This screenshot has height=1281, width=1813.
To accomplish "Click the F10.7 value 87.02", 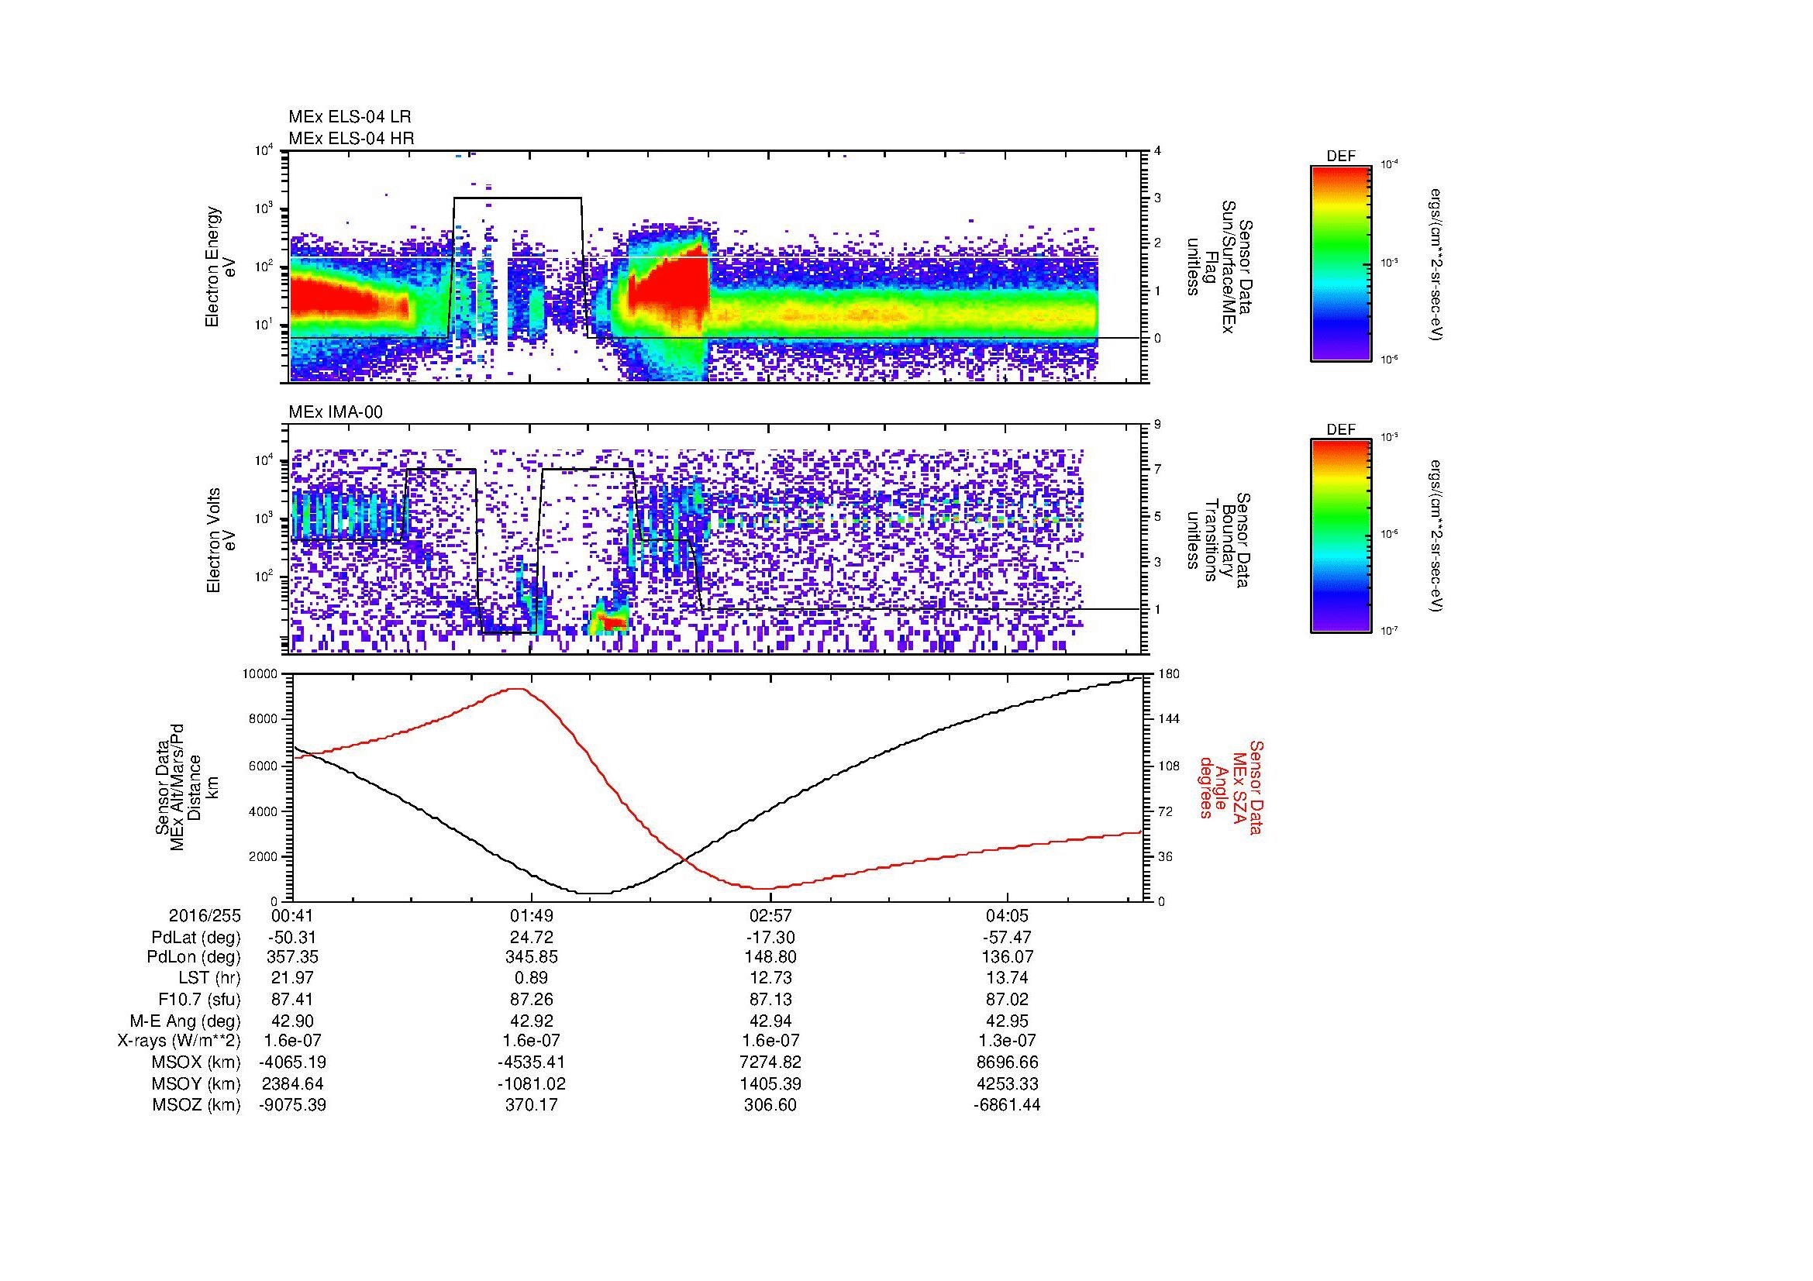I will (1008, 999).
